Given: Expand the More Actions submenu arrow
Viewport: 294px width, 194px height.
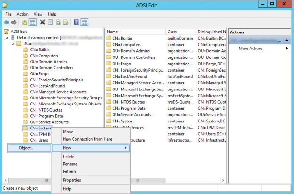Looking at the screenshot, I should (287, 48).
